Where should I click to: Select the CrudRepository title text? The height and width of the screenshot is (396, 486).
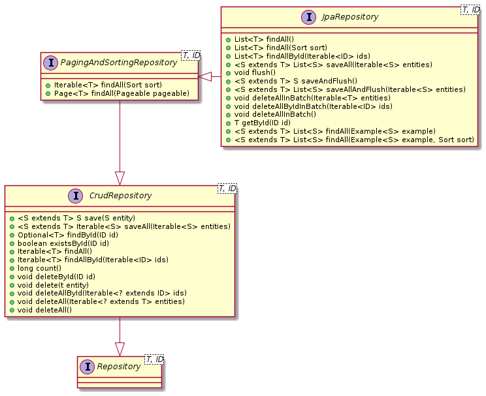[120, 196]
